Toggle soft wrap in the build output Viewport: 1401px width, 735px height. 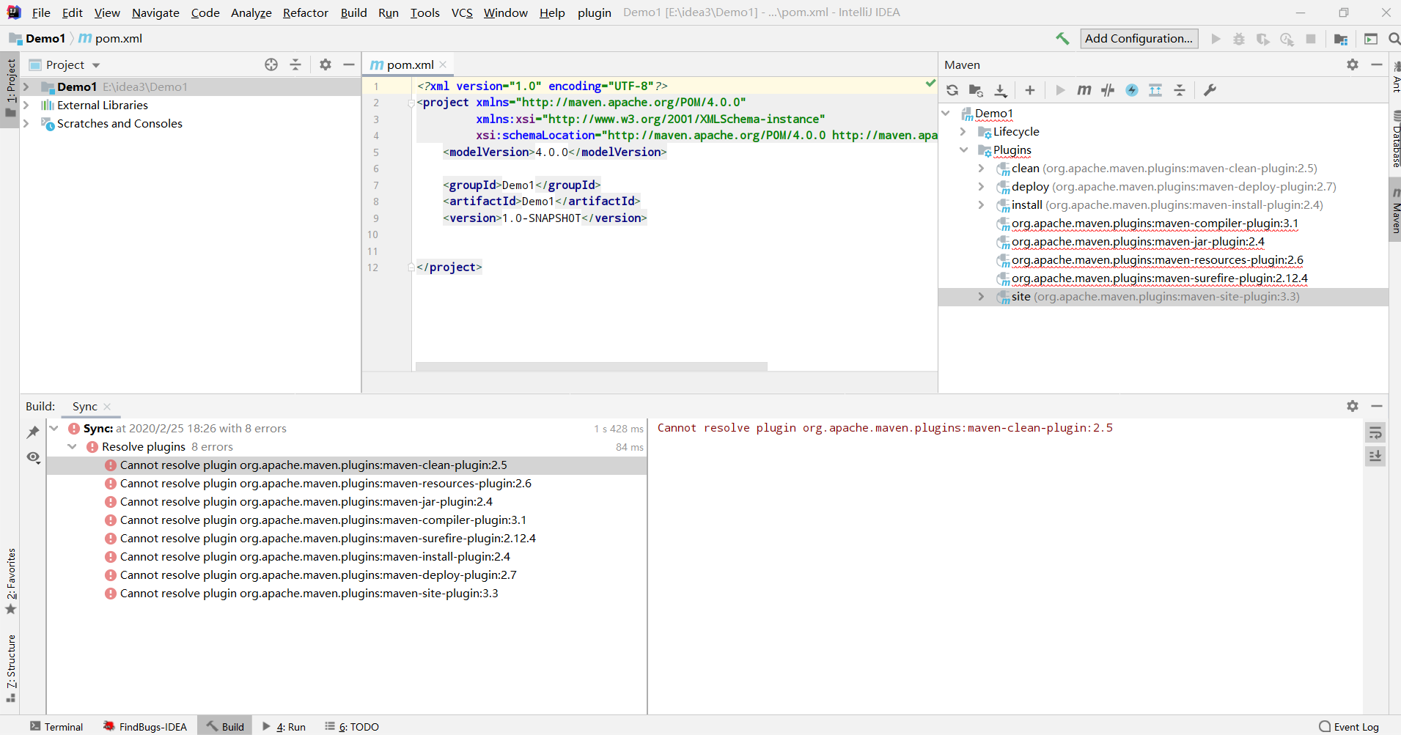tap(1375, 432)
